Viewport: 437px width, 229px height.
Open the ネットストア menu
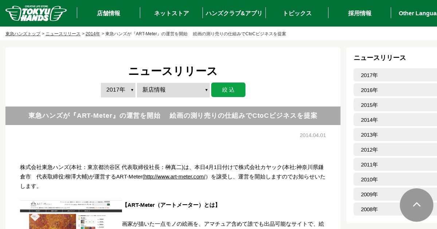[x=171, y=13]
